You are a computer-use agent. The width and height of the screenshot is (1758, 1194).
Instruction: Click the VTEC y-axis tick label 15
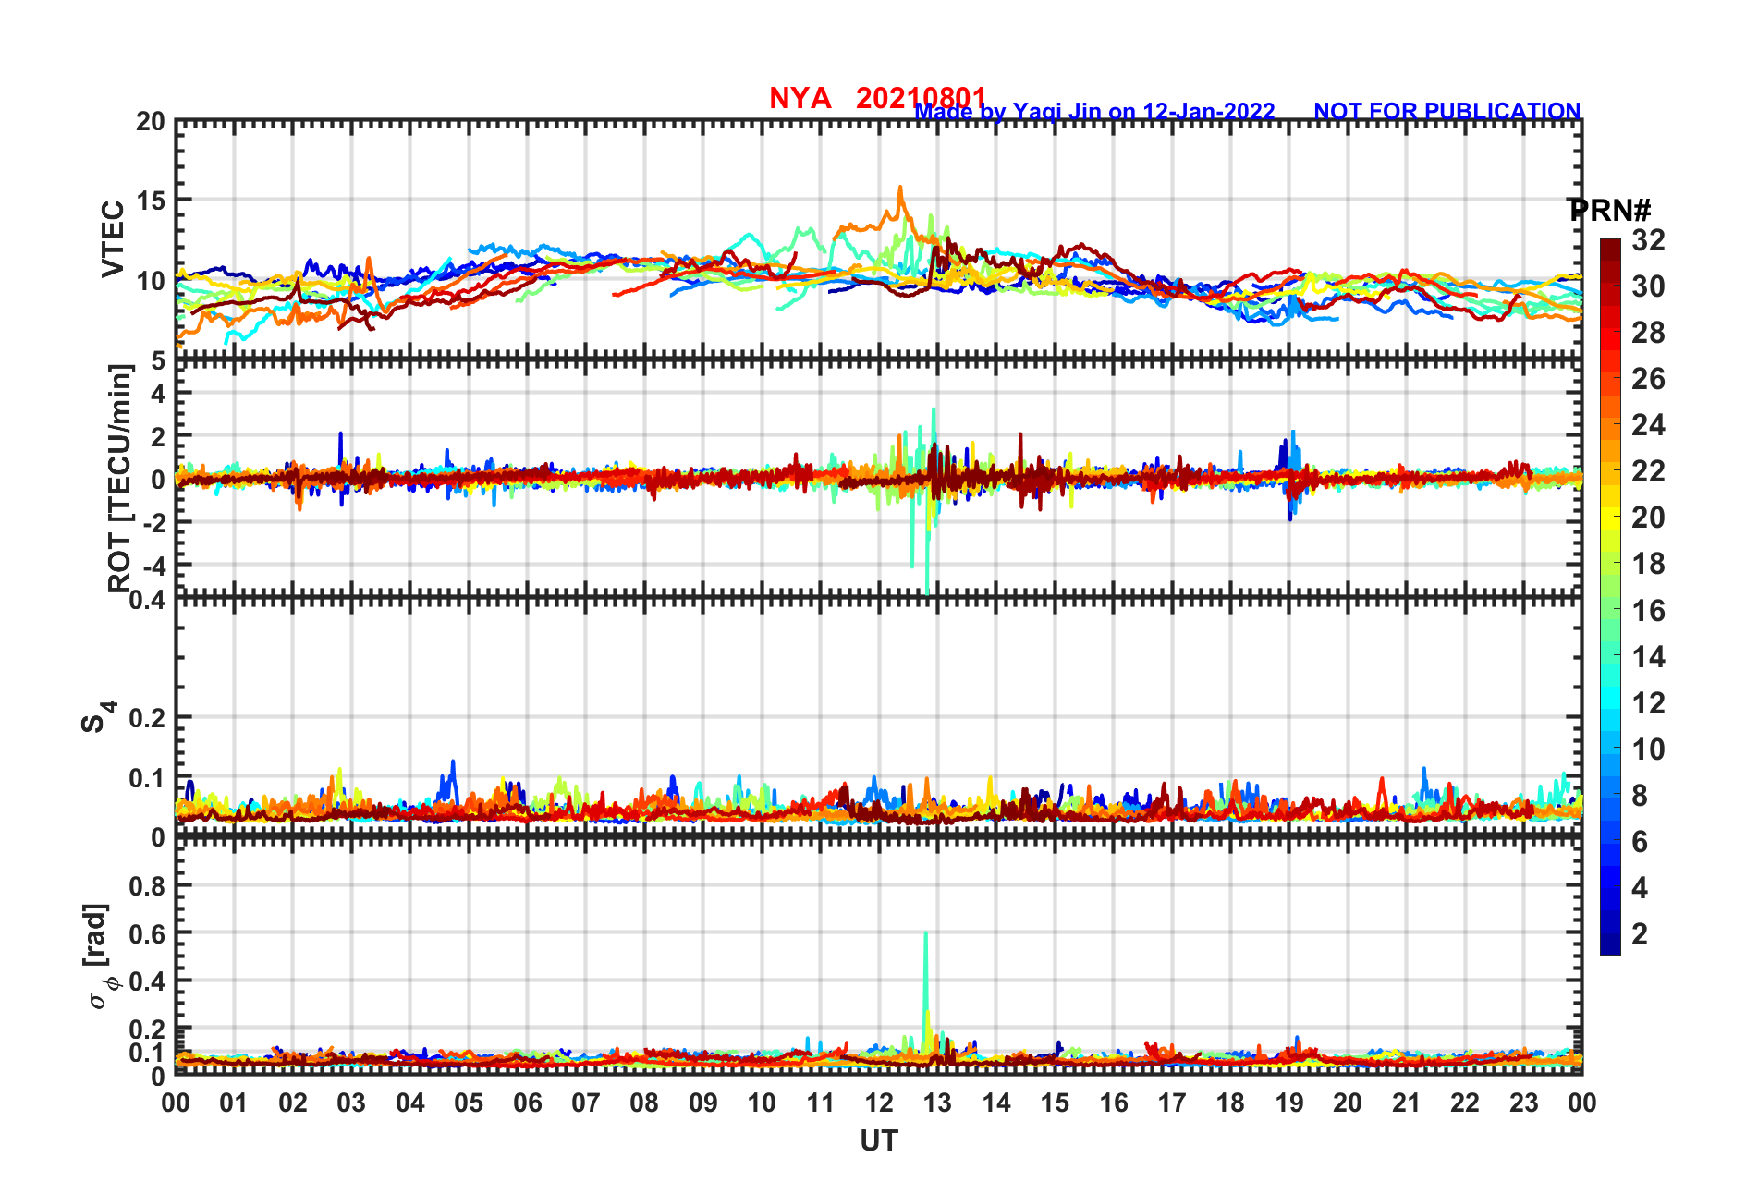pyautogui.click(x=151, y=201)
